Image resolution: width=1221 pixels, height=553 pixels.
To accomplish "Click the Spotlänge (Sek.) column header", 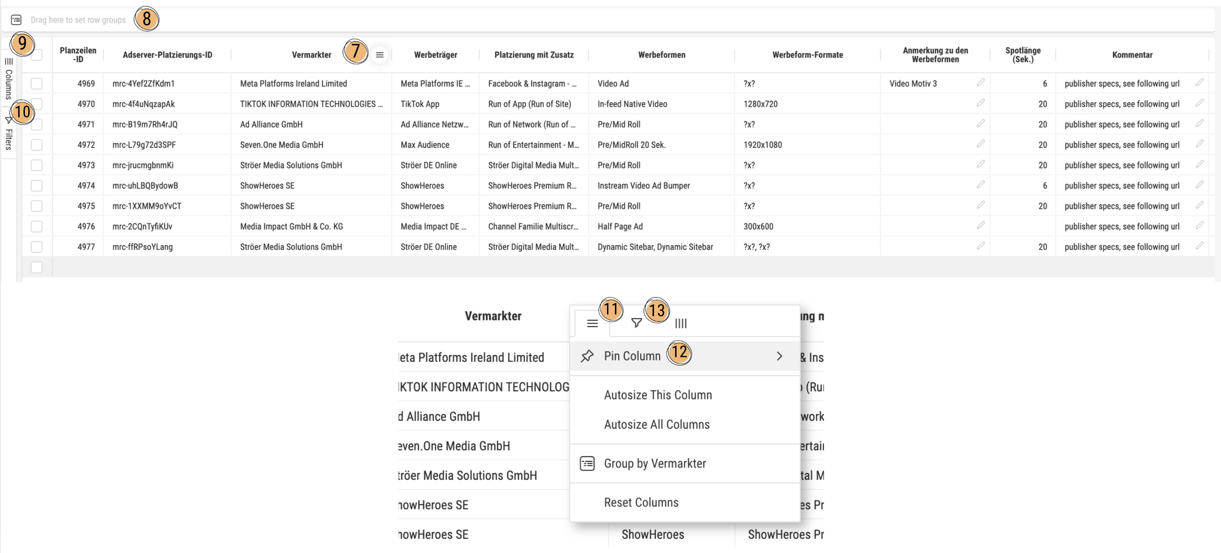I will pos(1023,55).
